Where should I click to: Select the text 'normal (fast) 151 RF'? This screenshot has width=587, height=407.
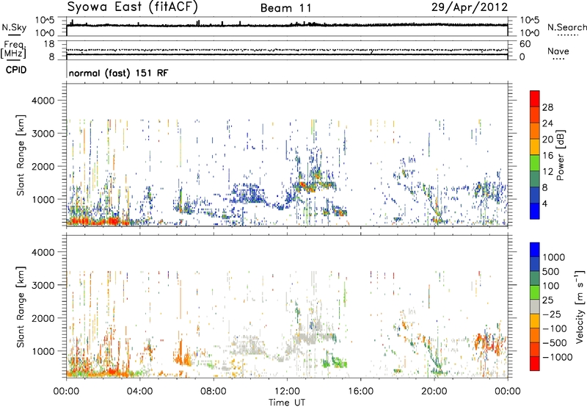pos(118,73)
